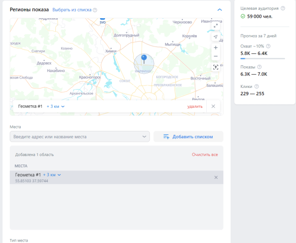The width and height of the screenshot is (296, 243).
Task: Open radius dropdown +3 км on map popup
Action: click(x=56, y=106)
